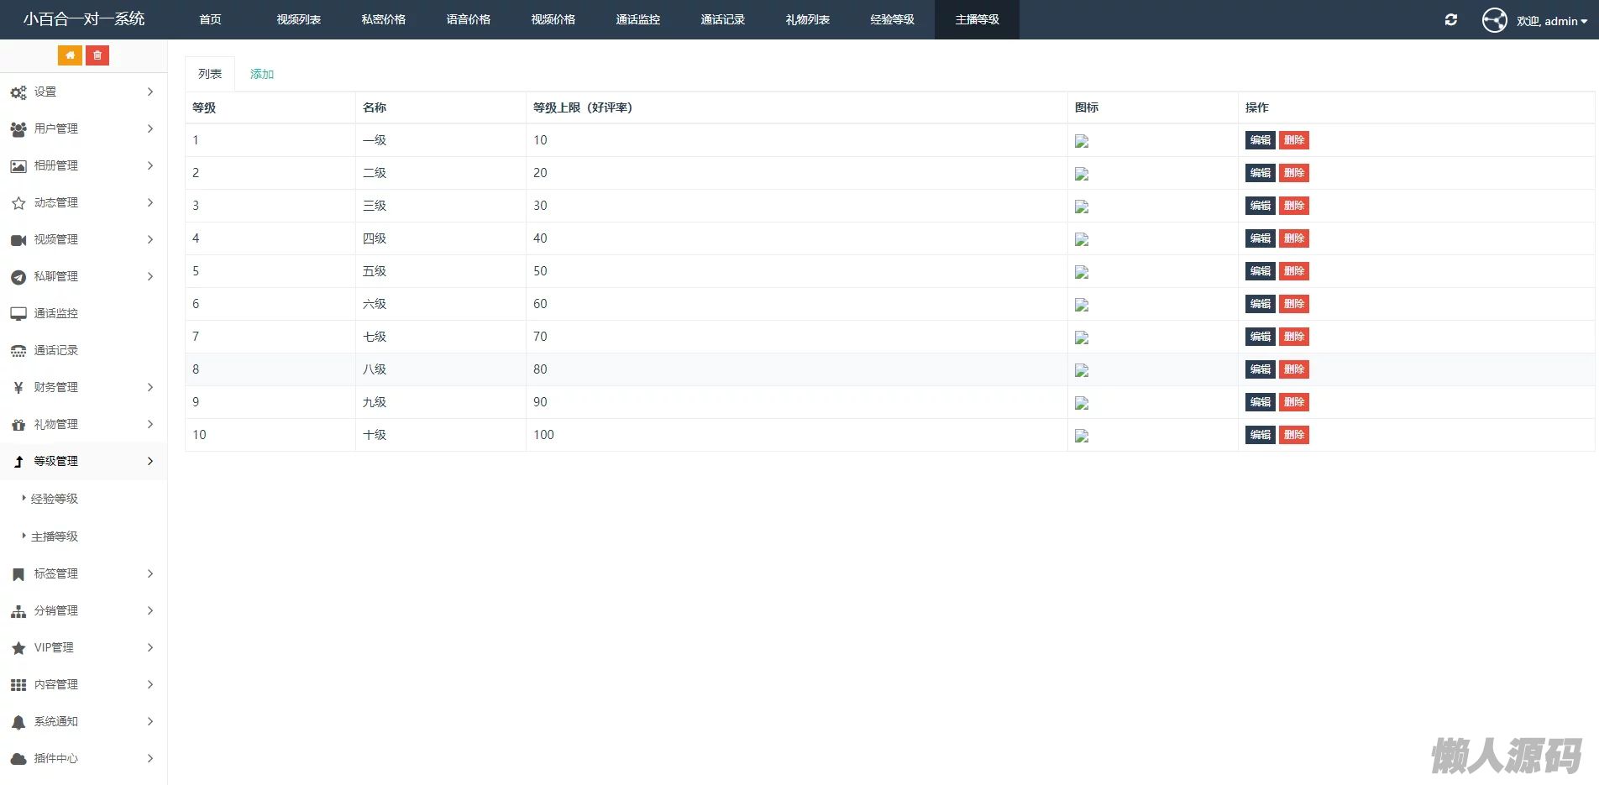Switch to the 添加 tab

click(262, 74)
